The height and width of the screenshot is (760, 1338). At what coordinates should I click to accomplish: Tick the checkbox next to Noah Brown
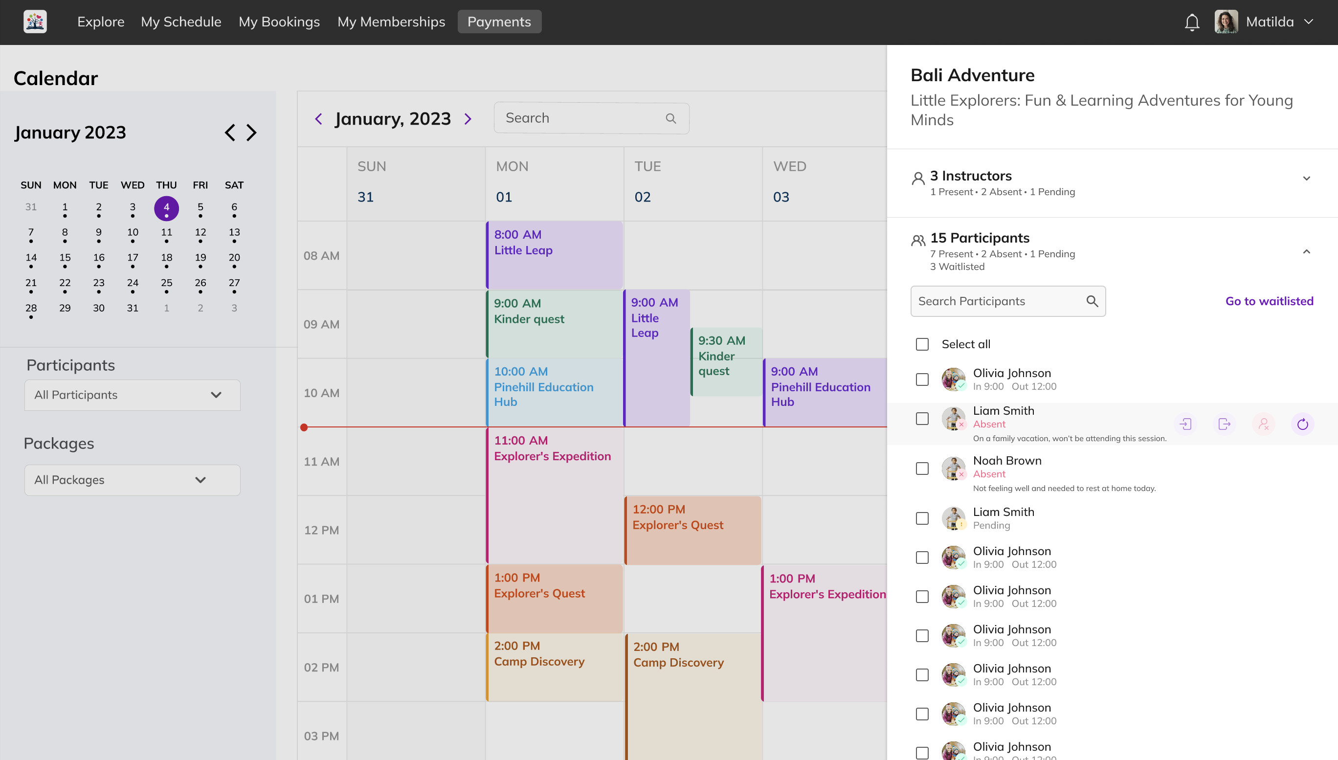[x=922, y=468]
